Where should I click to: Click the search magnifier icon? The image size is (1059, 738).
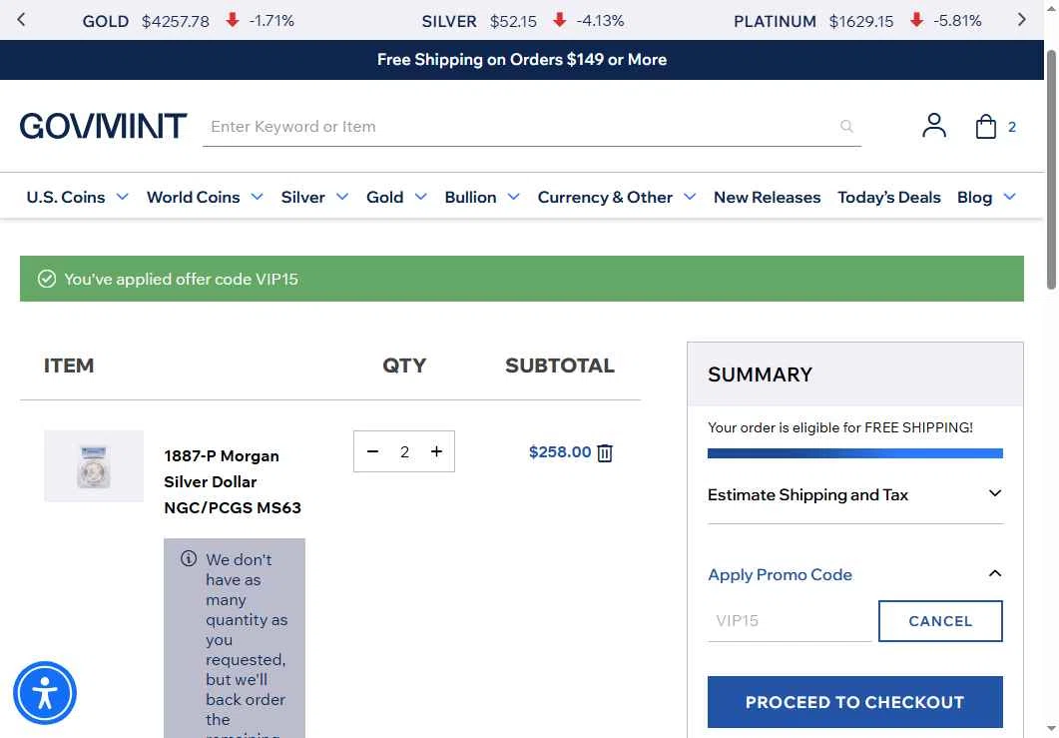coord(846,126)
